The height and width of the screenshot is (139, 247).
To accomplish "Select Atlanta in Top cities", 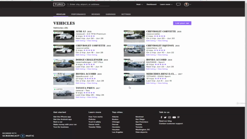I will (115, 117).
